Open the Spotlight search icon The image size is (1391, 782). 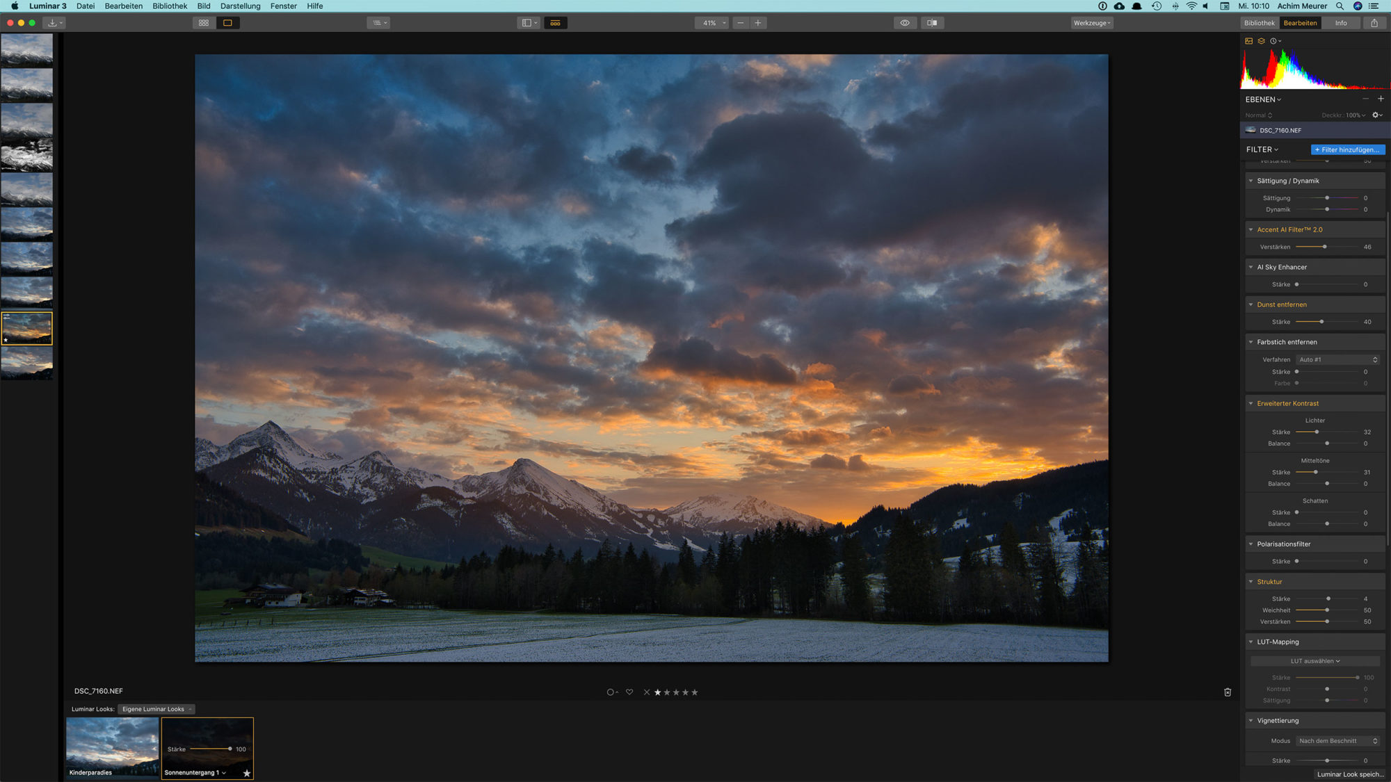(x=1340, y=6)
